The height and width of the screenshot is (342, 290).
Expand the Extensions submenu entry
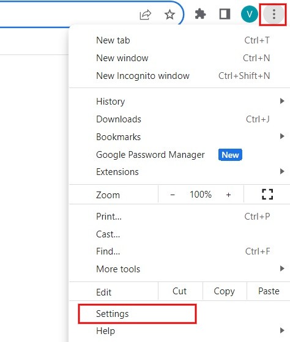point(180,172)
